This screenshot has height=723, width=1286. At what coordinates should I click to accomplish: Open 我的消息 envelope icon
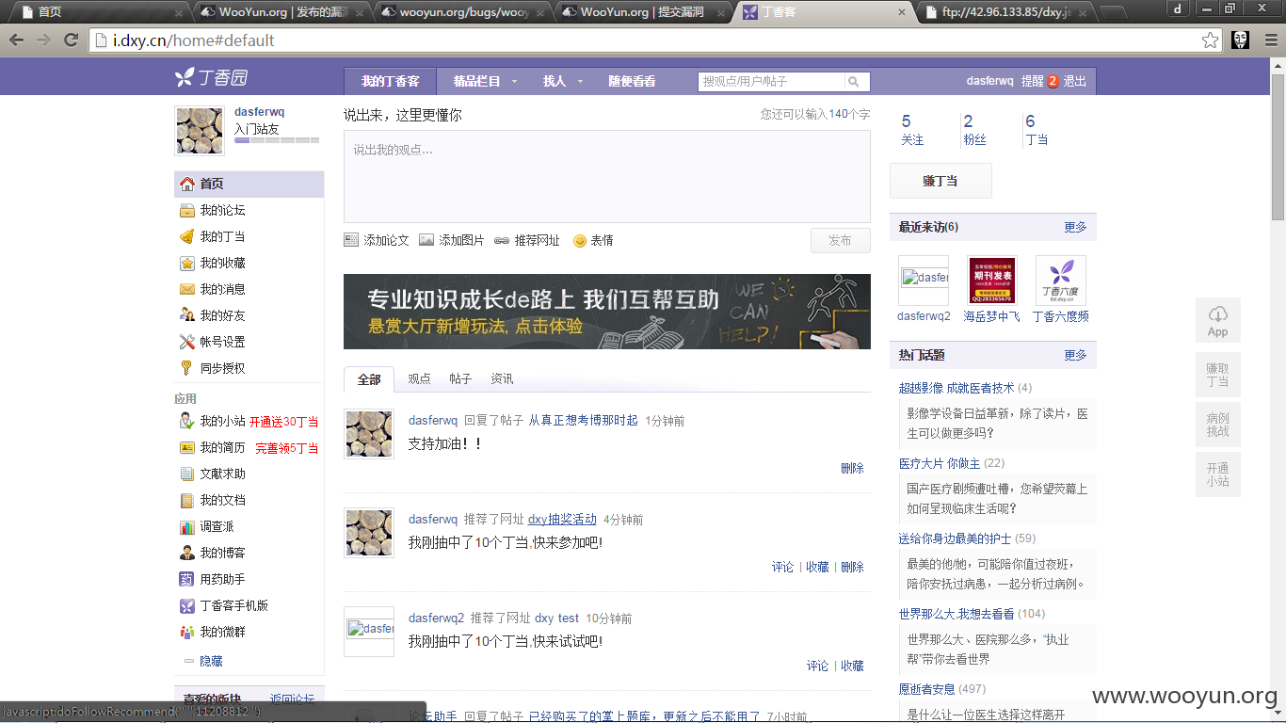click(187, 289)
